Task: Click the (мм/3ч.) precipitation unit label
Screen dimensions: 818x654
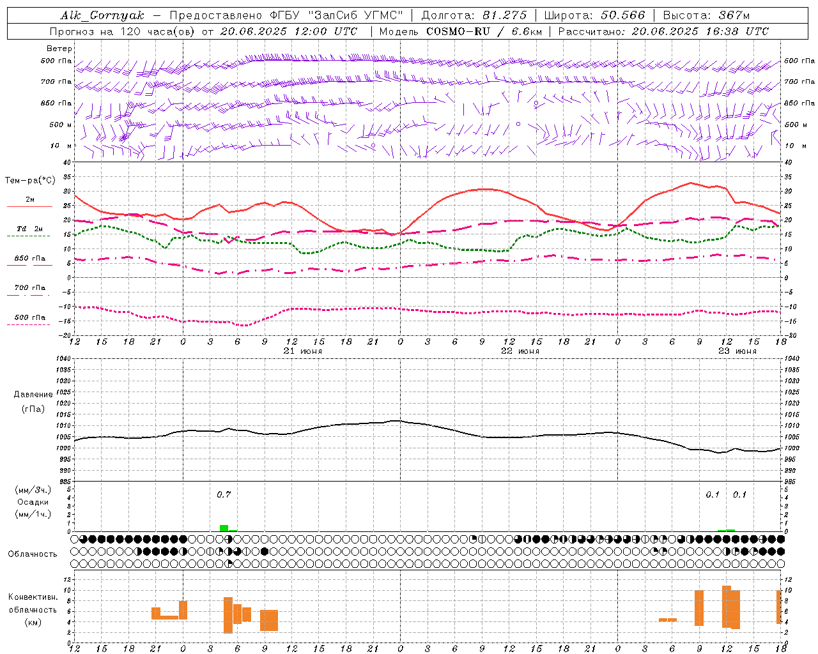Action: click(x=33, y=490)
